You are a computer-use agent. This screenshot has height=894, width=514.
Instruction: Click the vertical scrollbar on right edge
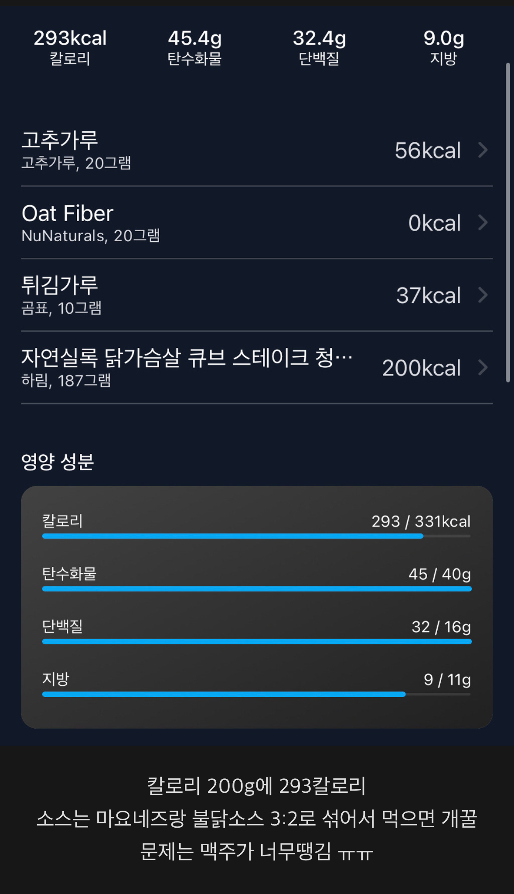pyautogui.click(x=508, y=223)
